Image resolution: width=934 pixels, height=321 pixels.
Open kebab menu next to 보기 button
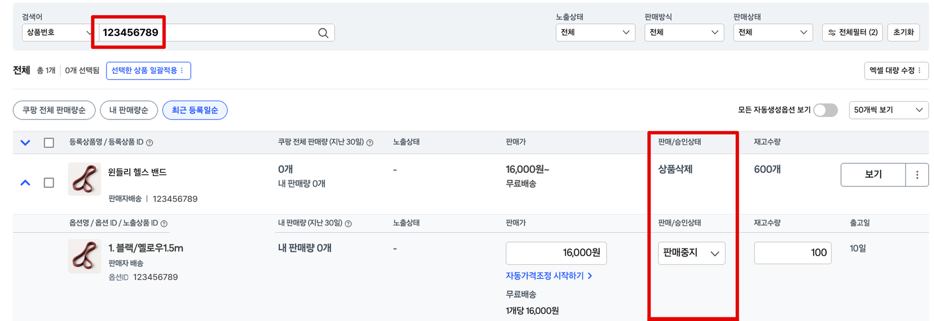tap(917, 174)
